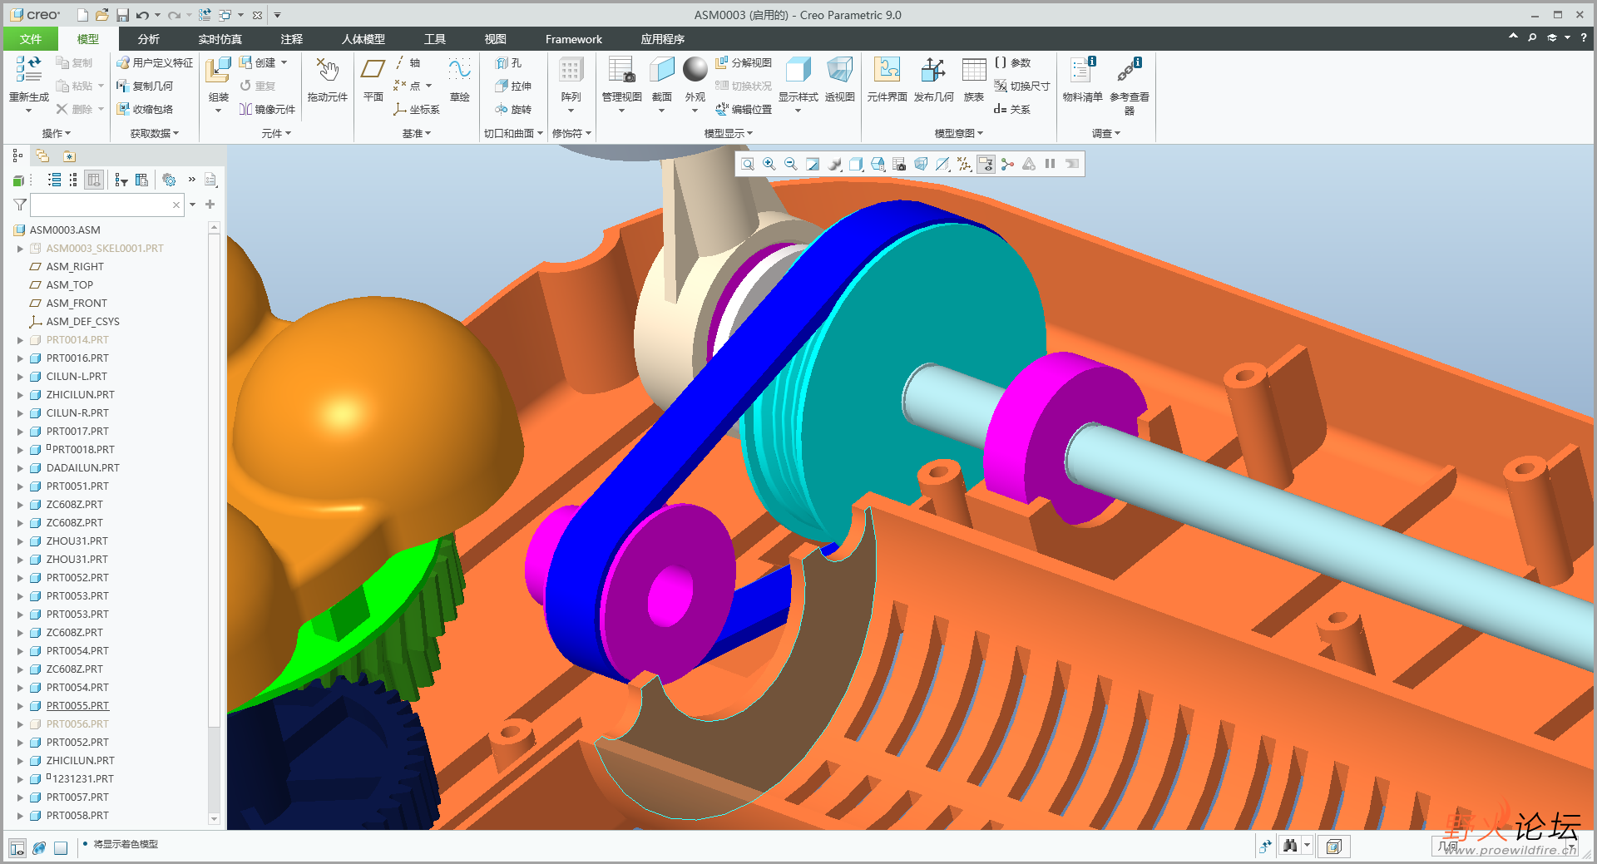Expand the 基准 group dropdown
The image size is (1597, 864).
click(417, 133)
